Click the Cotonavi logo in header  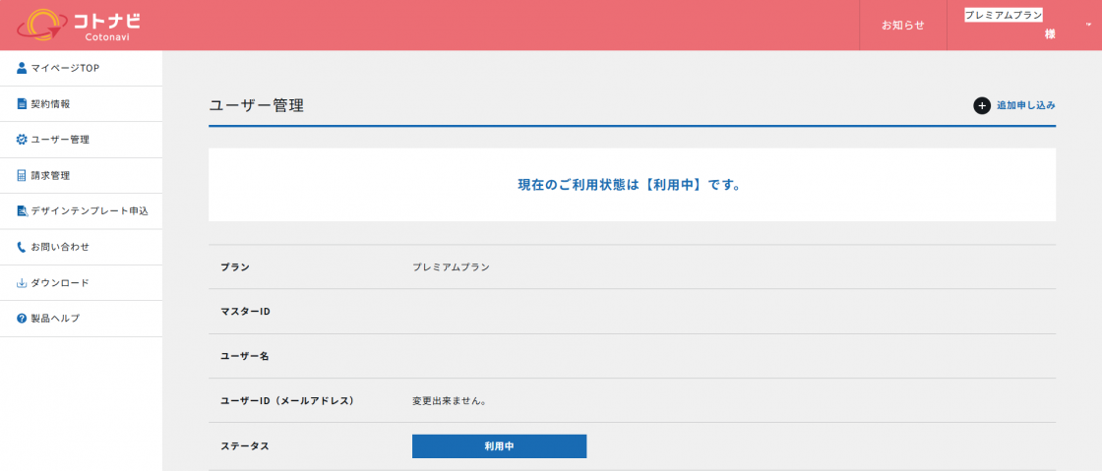(81, 25)
